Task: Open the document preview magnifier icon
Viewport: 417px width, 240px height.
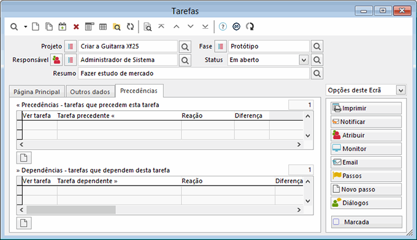Action: click(148, 27)
